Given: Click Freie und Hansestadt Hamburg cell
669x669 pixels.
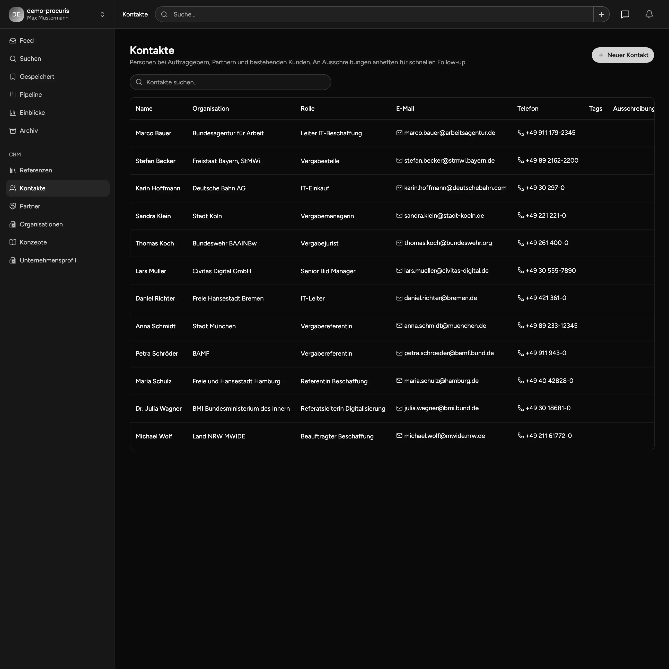Looking at the screenshot, I should (x=236, y=381).
